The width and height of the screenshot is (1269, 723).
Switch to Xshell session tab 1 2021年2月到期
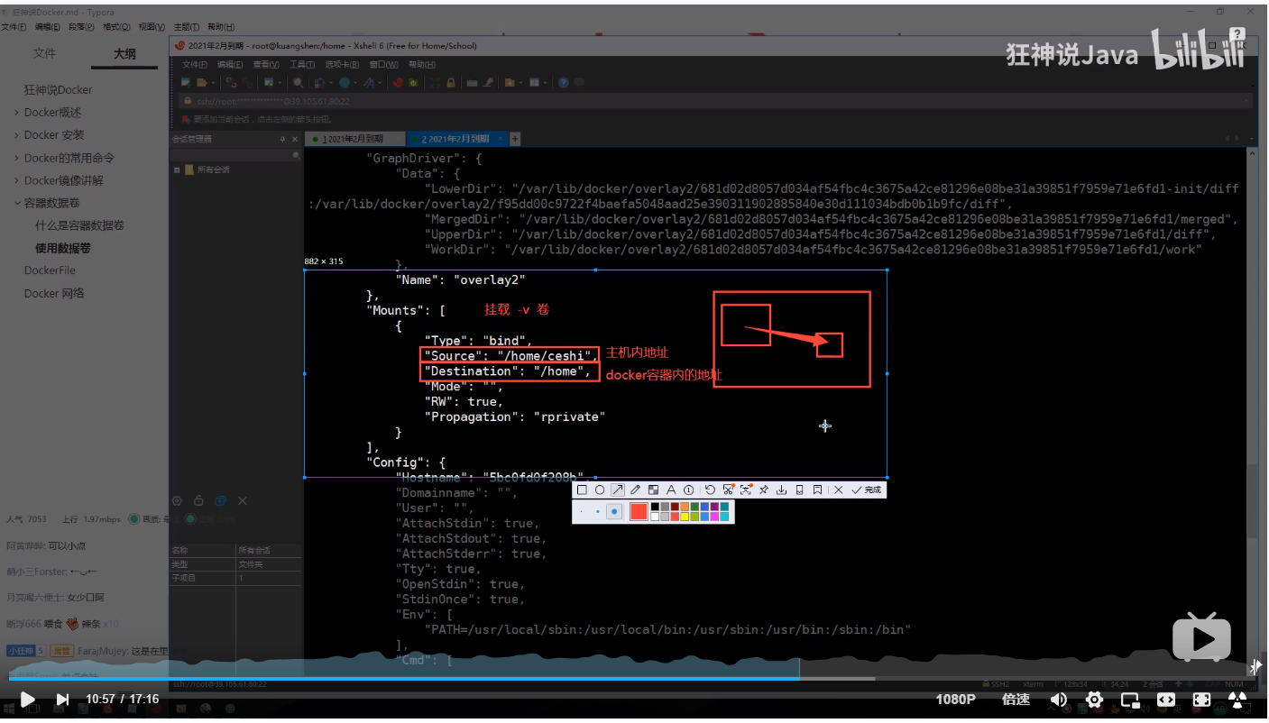[x=353, y=139]
